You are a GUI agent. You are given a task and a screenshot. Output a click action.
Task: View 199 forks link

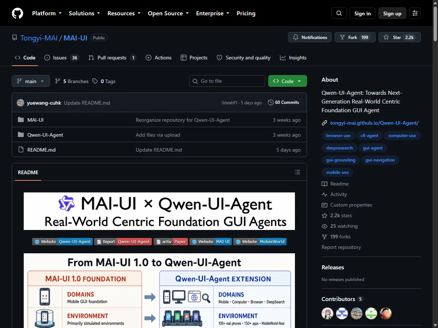[336, 237]
